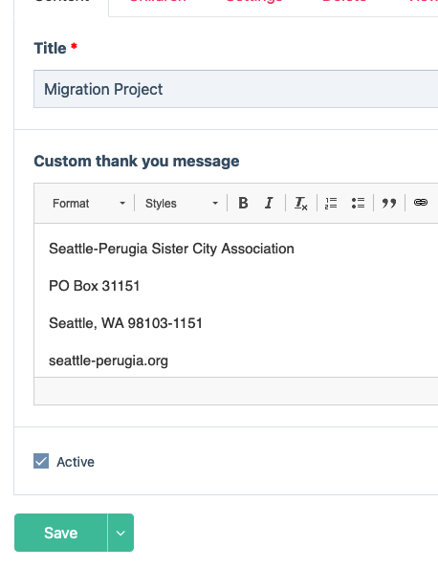Expand the Styles dropdown
Screen dimensions: 438x568
pyautogui.click(x=181, y=204)
